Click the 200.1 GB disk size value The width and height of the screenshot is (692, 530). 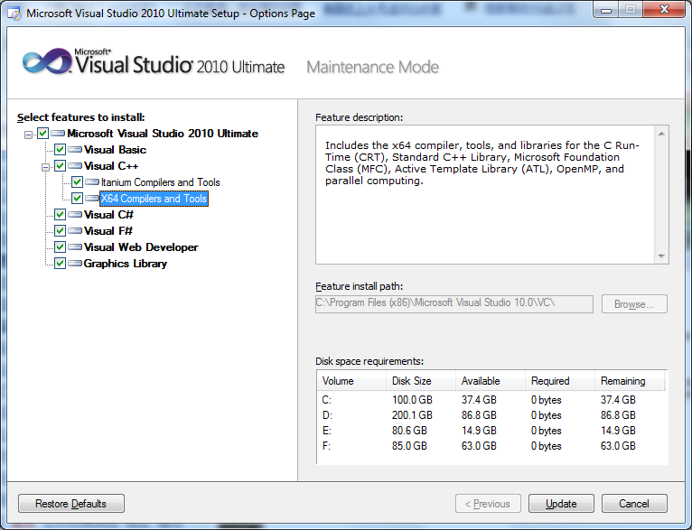tap(412, 415)
